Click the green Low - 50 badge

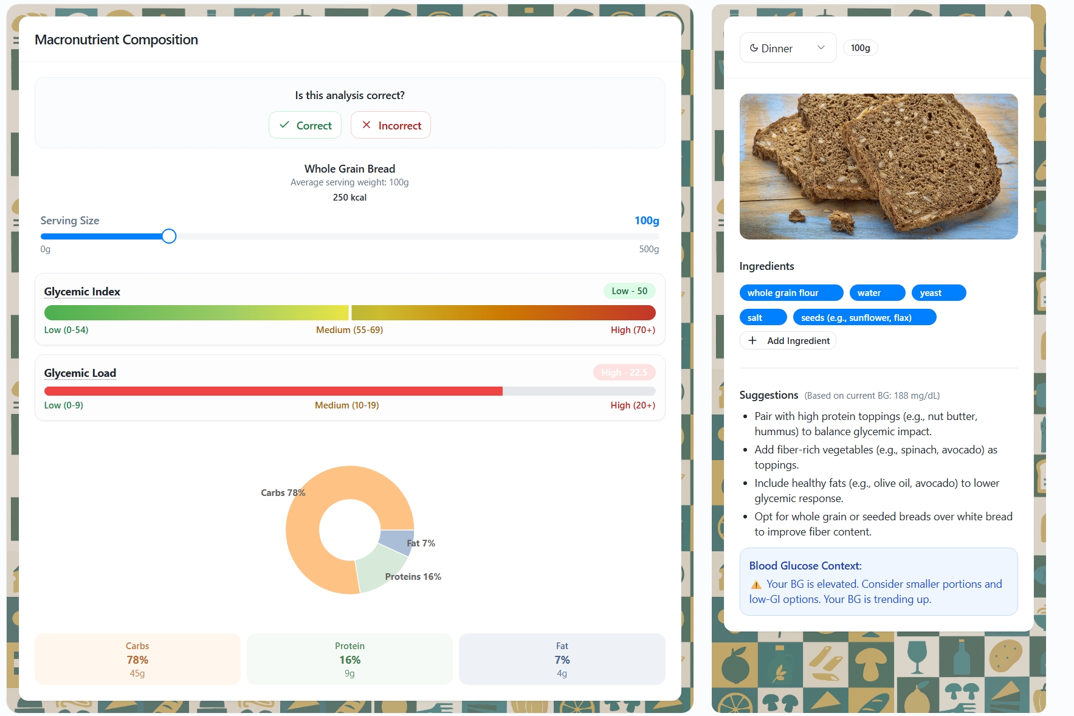629,291
